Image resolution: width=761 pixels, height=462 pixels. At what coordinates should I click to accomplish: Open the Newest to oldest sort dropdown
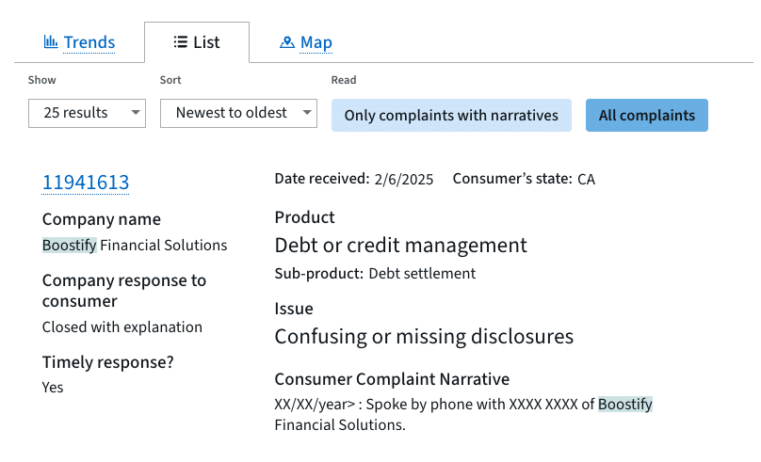239,114
